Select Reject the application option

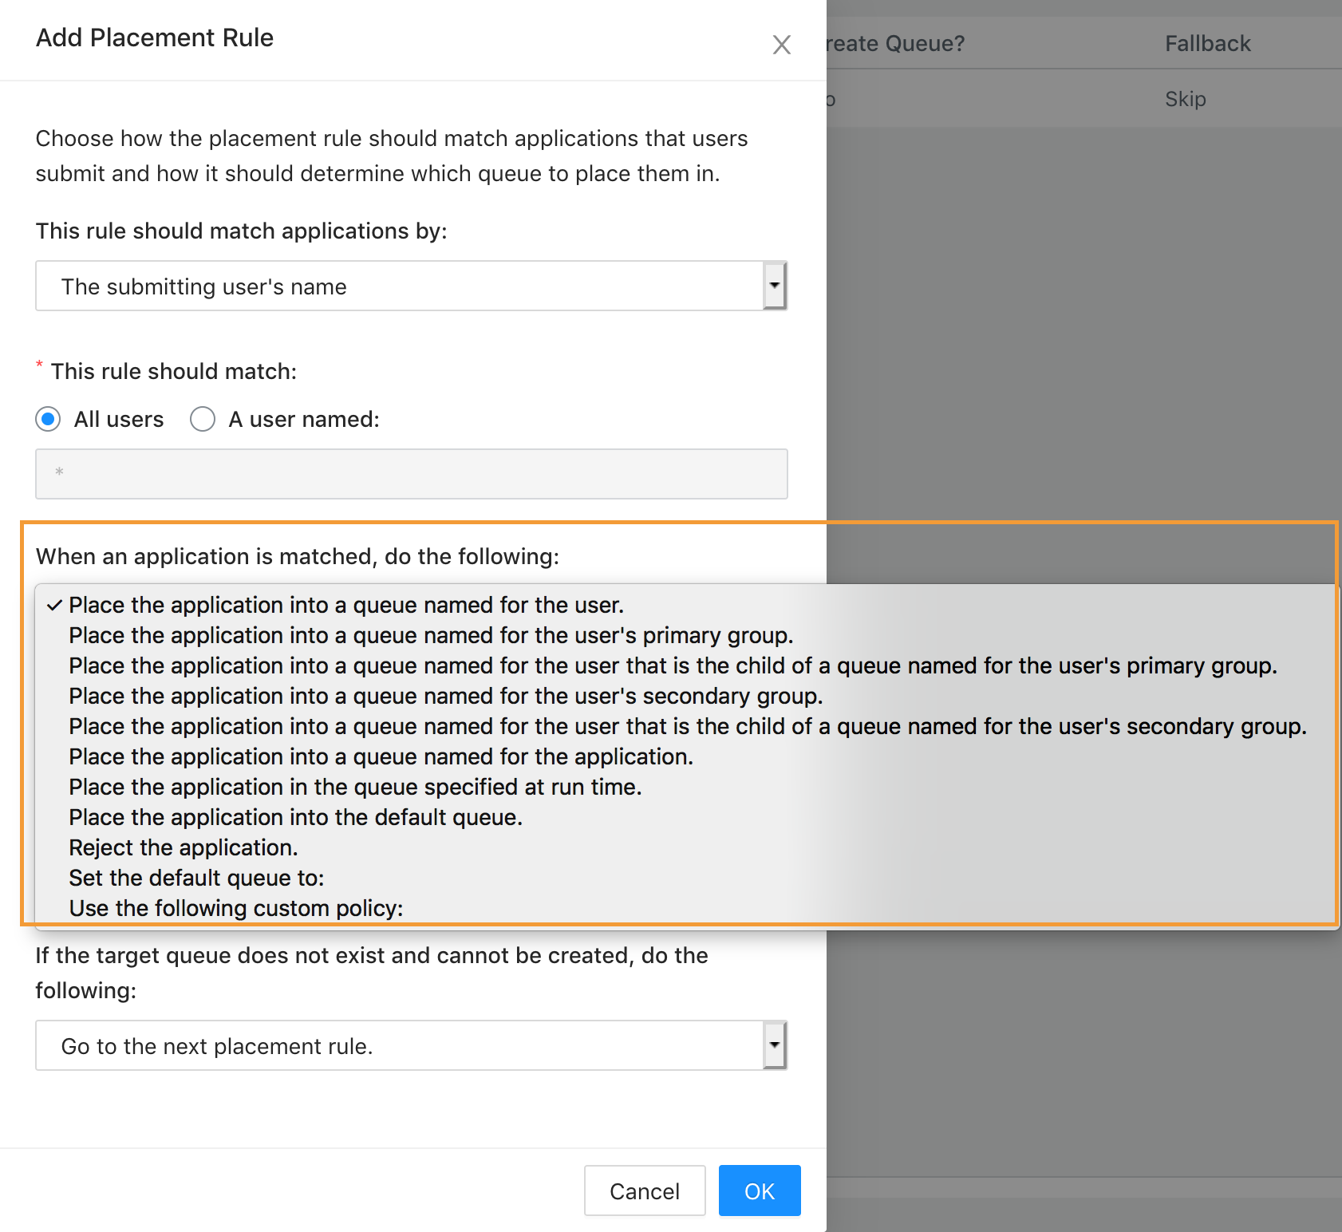pos(184,848)
